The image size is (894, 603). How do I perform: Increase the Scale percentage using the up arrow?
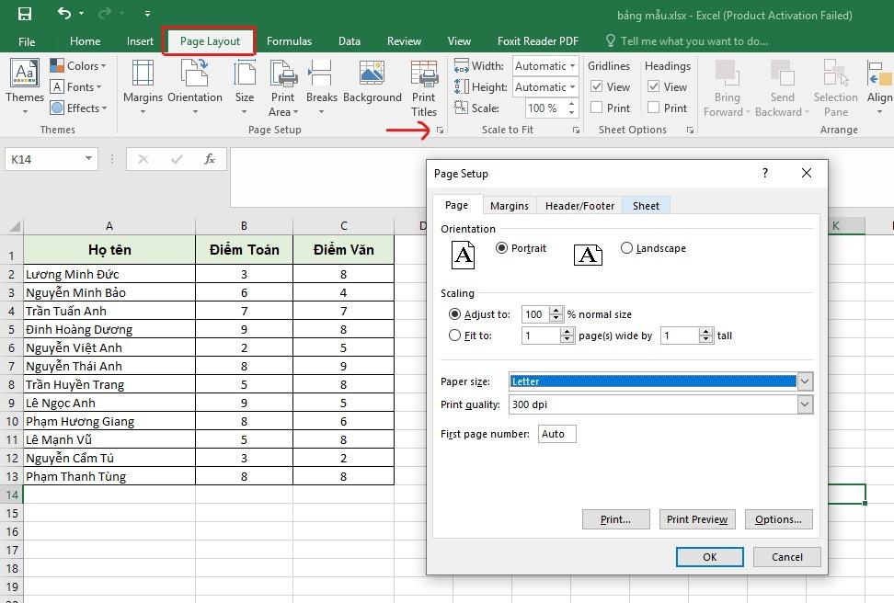571,103
